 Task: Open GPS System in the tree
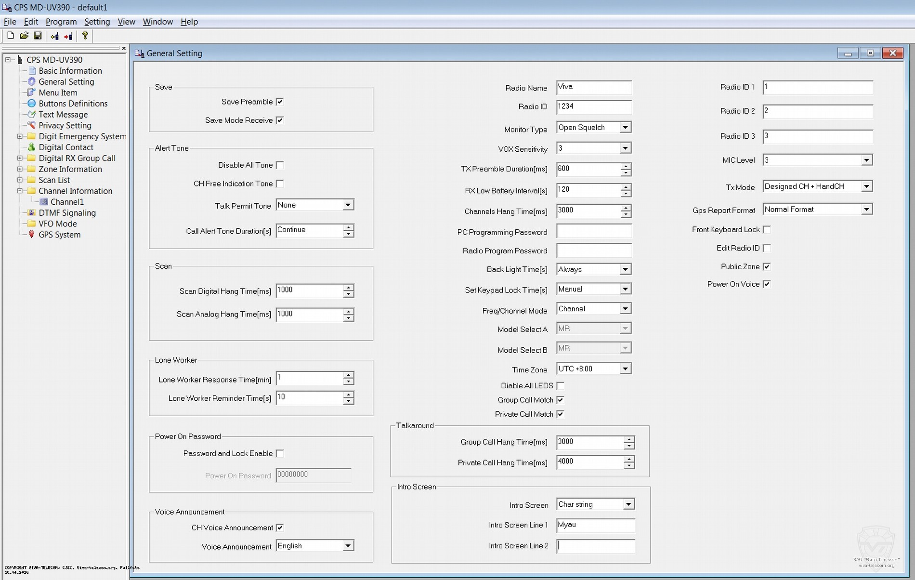tap(59, 235)
